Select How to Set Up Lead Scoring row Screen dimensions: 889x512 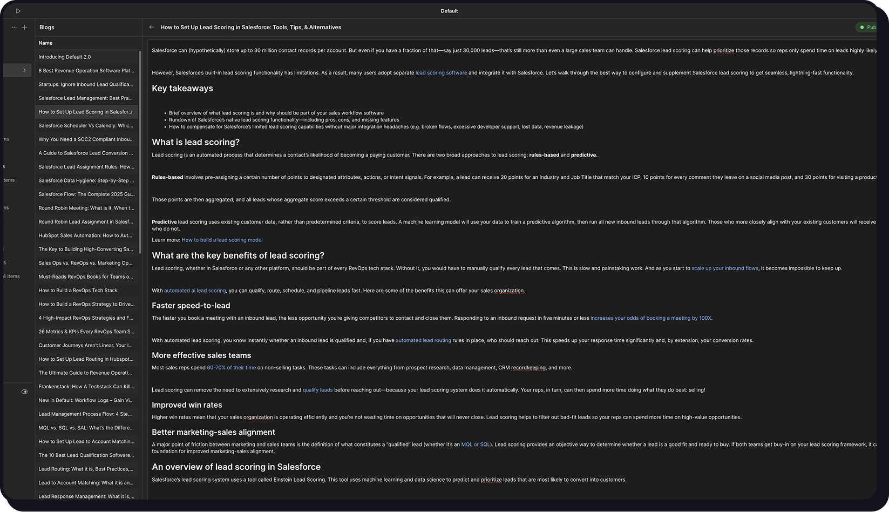tap(86, 112)
